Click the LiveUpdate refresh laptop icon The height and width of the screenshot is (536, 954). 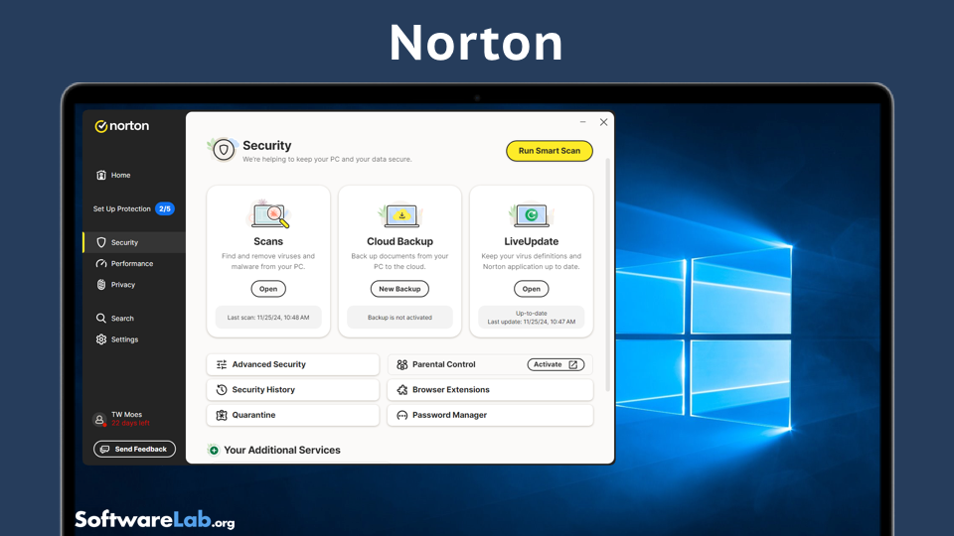(x=531, y=215)
